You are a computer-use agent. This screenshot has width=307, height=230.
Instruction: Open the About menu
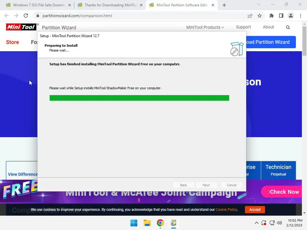point(268,27)
